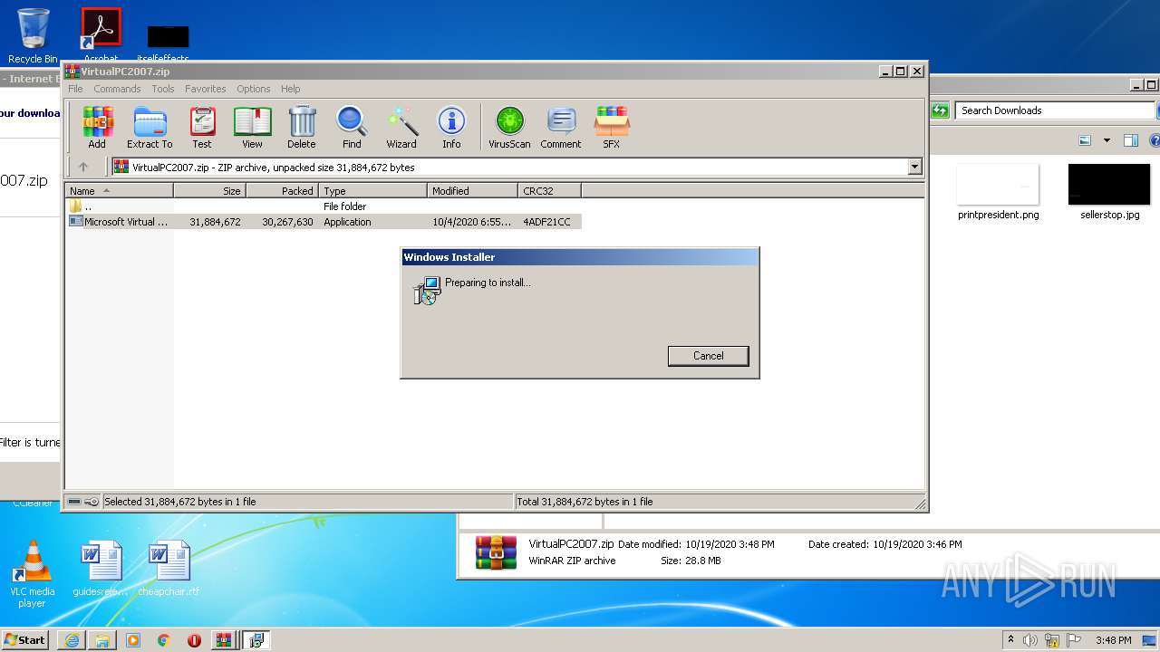1160x652 pixels.
Task: Click Explorer help question mark icon
Action: [1155, 140]
